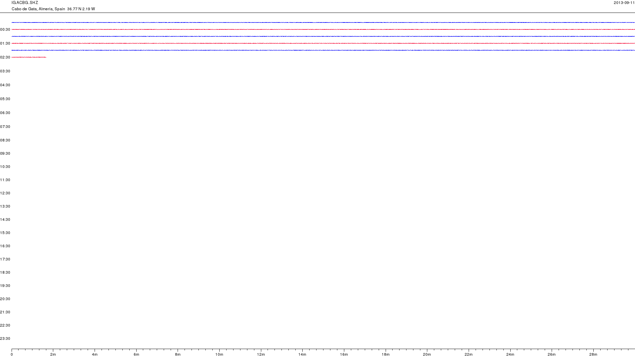Click the blue trace between 01:30 and 02:30

323,50
